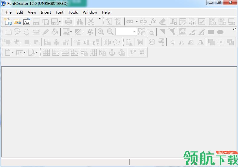Click the zoom in magnifier
Viewport: 238px width, 167px height.
point(101,32)
